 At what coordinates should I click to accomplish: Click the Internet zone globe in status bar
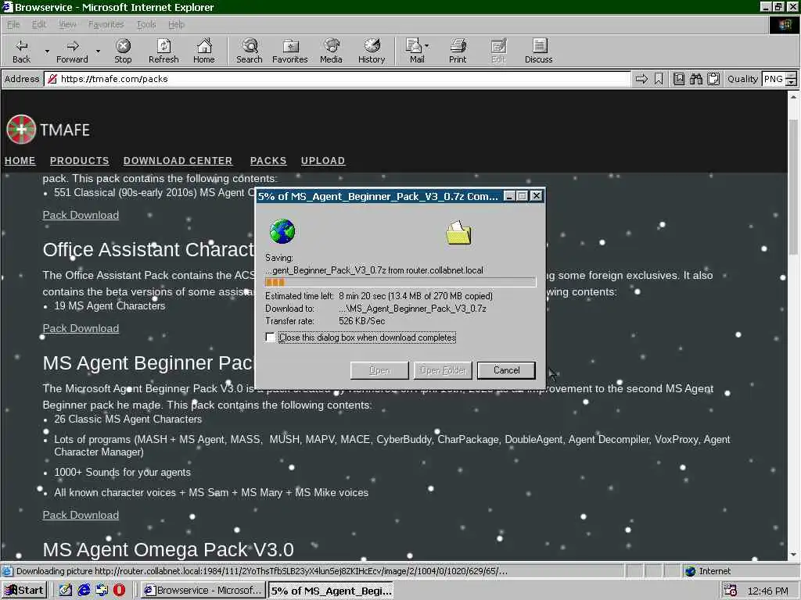[x=691, y=571]
